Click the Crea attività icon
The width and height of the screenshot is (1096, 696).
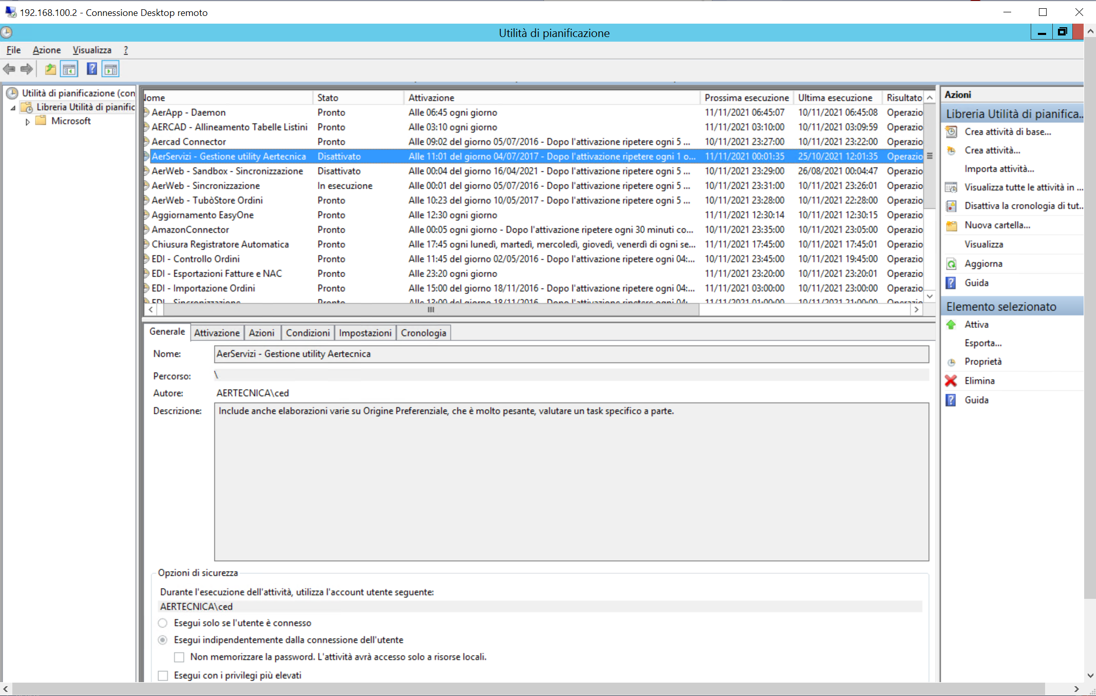(x=951, y=151)
